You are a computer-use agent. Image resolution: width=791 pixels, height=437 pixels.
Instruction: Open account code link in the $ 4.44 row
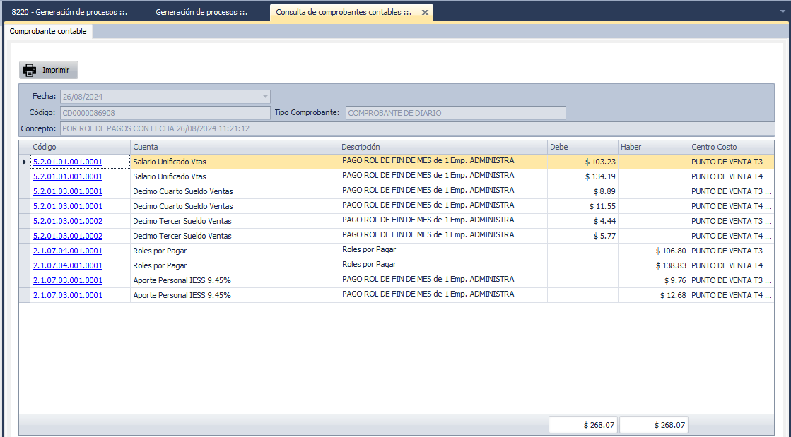click(x=67, y=221)
